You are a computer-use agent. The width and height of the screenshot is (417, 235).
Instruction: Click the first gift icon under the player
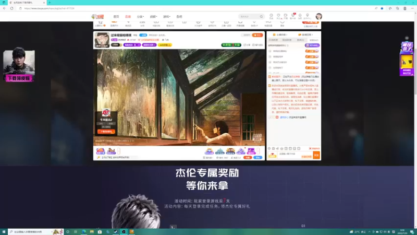pos(101,151)
